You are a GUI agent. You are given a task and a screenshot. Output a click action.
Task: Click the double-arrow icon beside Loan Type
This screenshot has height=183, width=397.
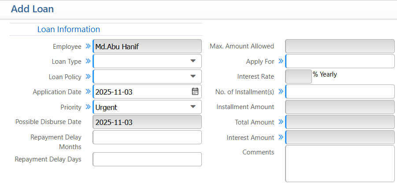(88, 61)
